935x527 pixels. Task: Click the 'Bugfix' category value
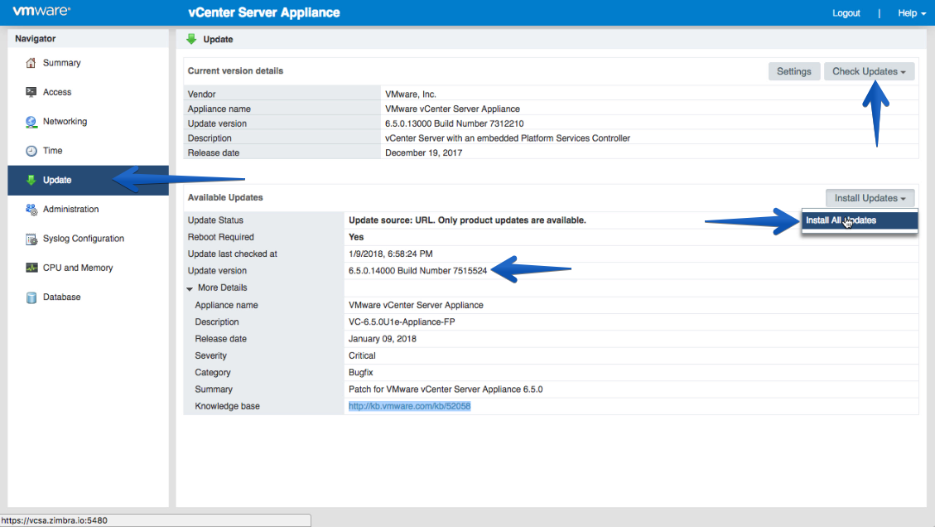pyautogui.click(x=361, y=372)
